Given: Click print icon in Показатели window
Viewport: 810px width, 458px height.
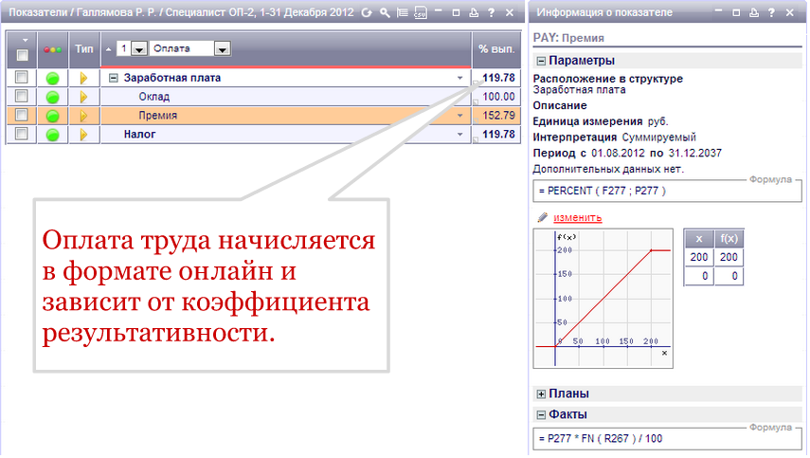Looking at the screenshot, I should (474, 12).
